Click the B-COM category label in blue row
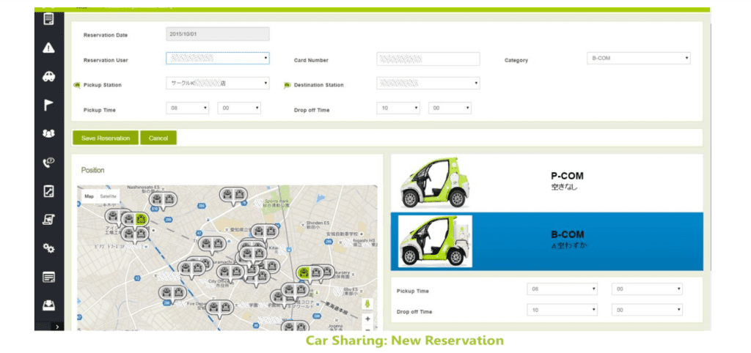The height and width of the screenshot is (353, 751). pyautogui.click(x=567, y=235)
